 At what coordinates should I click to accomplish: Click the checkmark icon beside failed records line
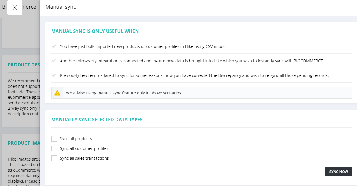click(54, 75)
